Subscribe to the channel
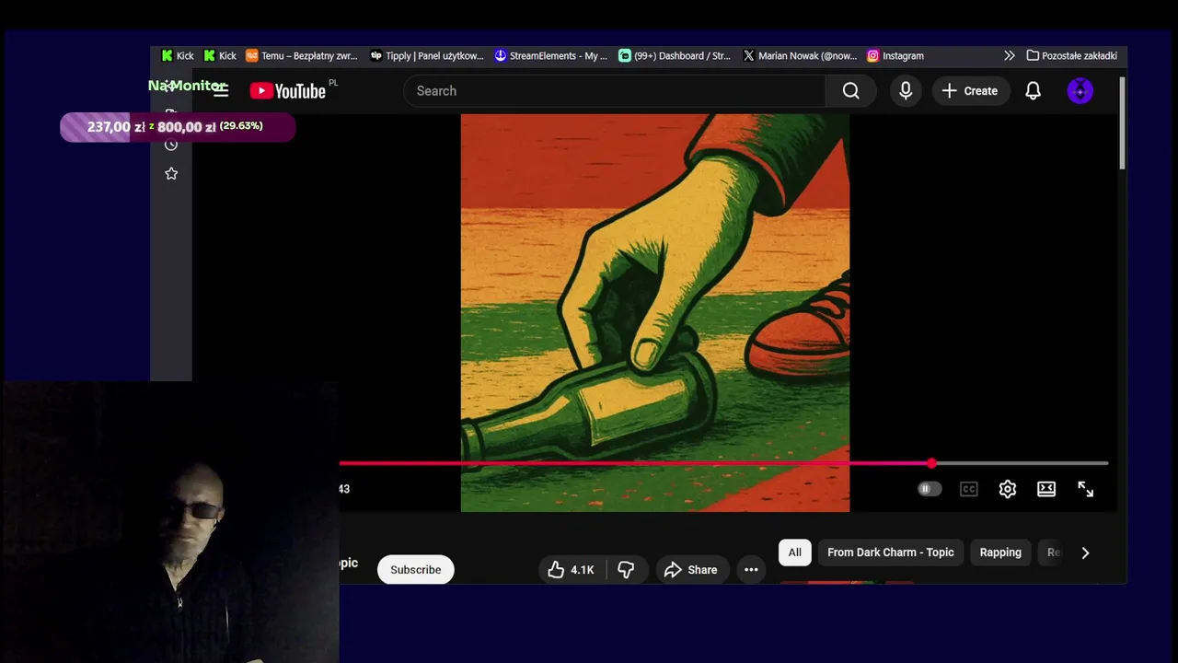 [x=416, y=569]
